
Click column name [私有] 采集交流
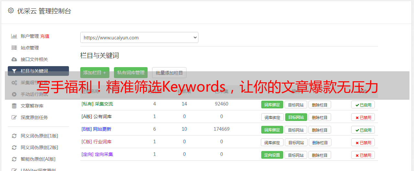coord(97,104)
